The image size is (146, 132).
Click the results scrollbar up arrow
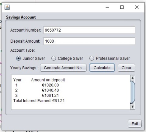pyautogui.click(x=133, y=78)
